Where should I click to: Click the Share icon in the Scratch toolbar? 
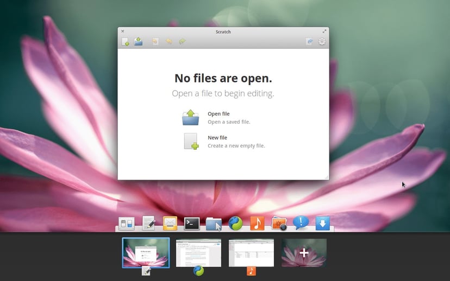click(x=309, y=42)
